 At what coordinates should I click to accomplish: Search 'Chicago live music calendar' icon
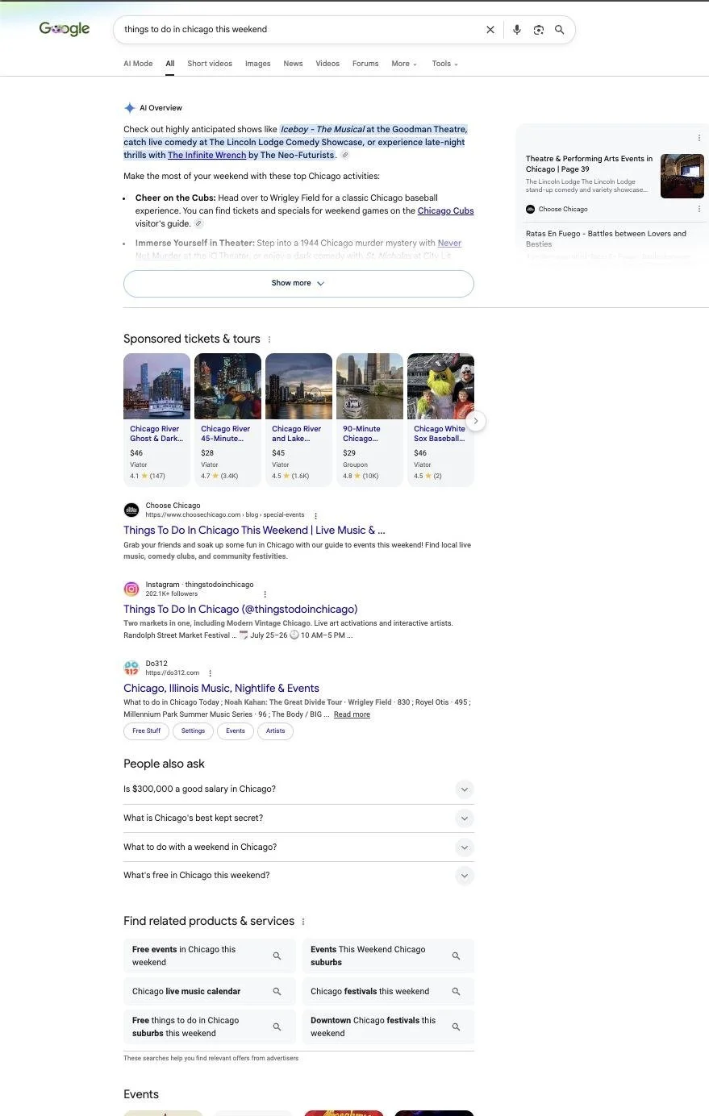[x=277, y=991]
